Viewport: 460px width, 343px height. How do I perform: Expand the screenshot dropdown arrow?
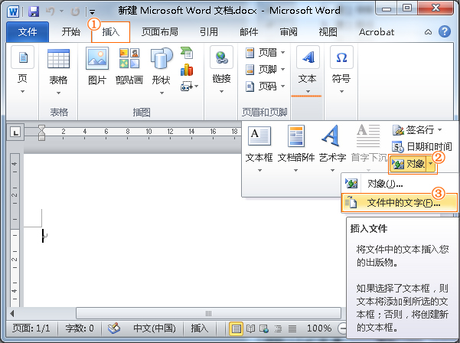196,87
